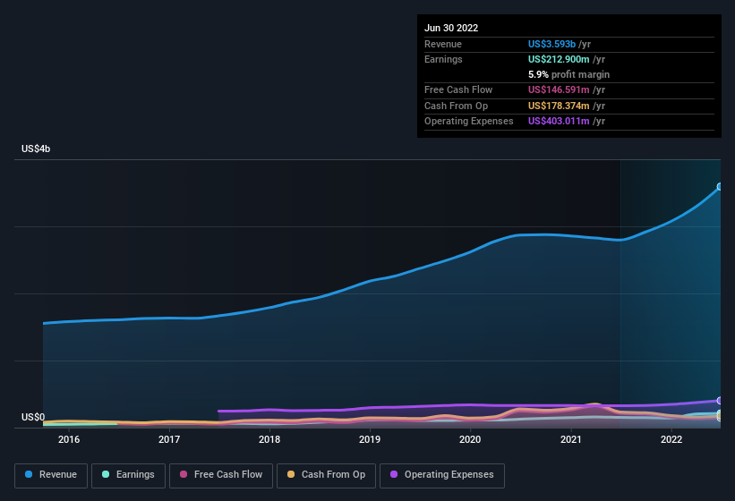735x501 pixels.
Task: Click the 5.9% profit margin text
Action: coord(568,74)
